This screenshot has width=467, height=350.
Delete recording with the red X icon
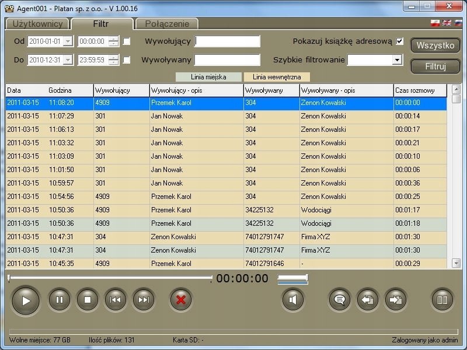[180, 300]
